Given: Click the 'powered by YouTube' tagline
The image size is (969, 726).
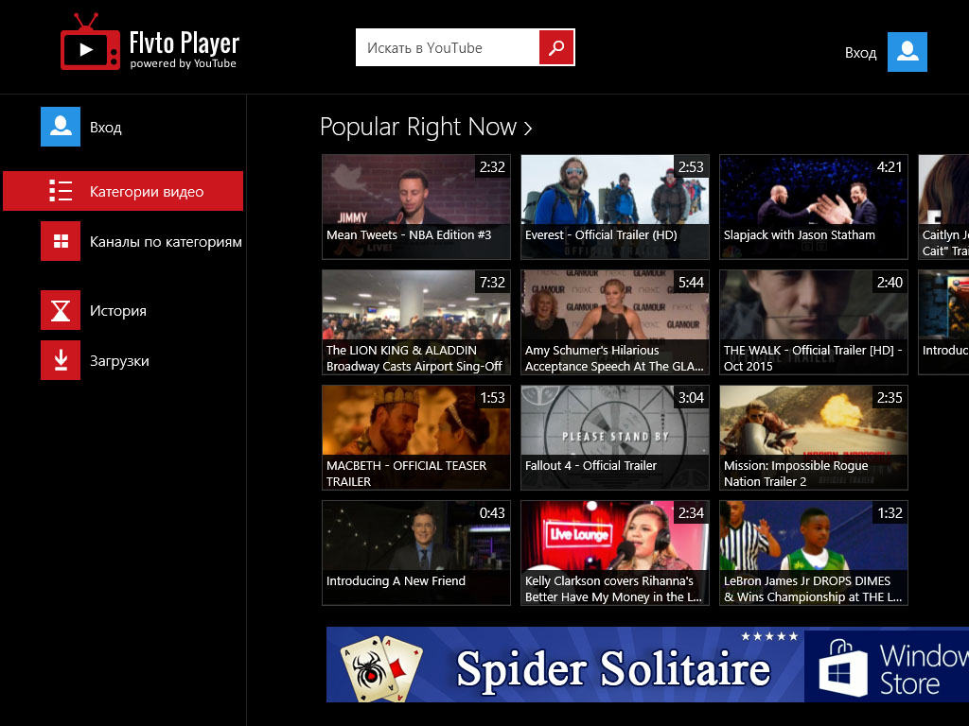Looking at the screenshot, I should (x=183, y=63).
